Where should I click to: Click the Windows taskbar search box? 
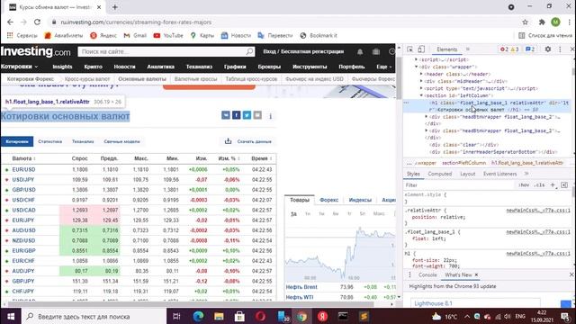(x=94, y=316)
